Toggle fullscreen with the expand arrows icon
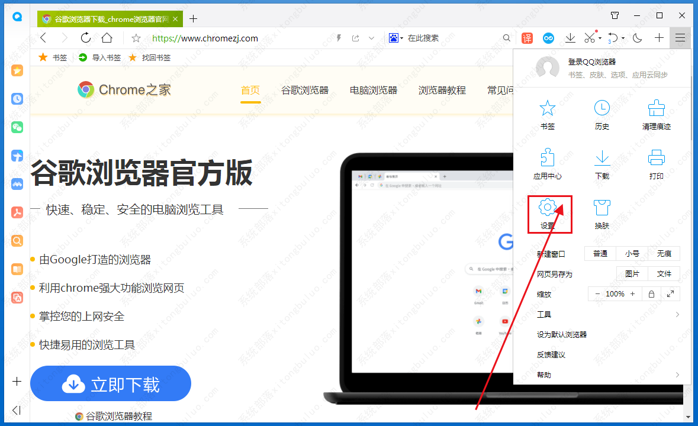This screenshot has height=426, width=698. (670, 294)
